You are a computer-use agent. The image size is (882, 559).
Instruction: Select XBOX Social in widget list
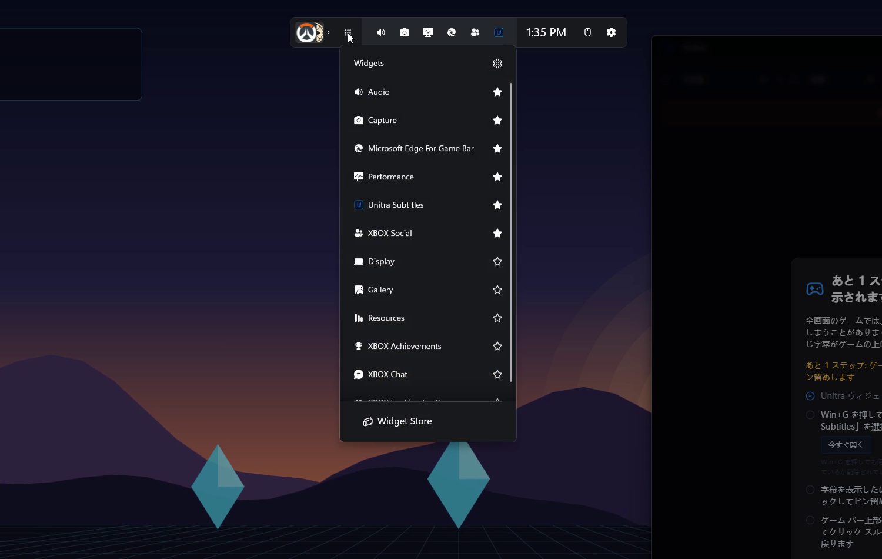(x=417, y=233)
